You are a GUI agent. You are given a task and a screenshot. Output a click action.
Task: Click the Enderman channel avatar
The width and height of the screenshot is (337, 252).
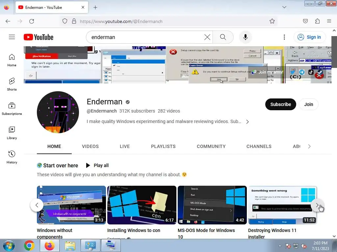click(x=58, y=112)
